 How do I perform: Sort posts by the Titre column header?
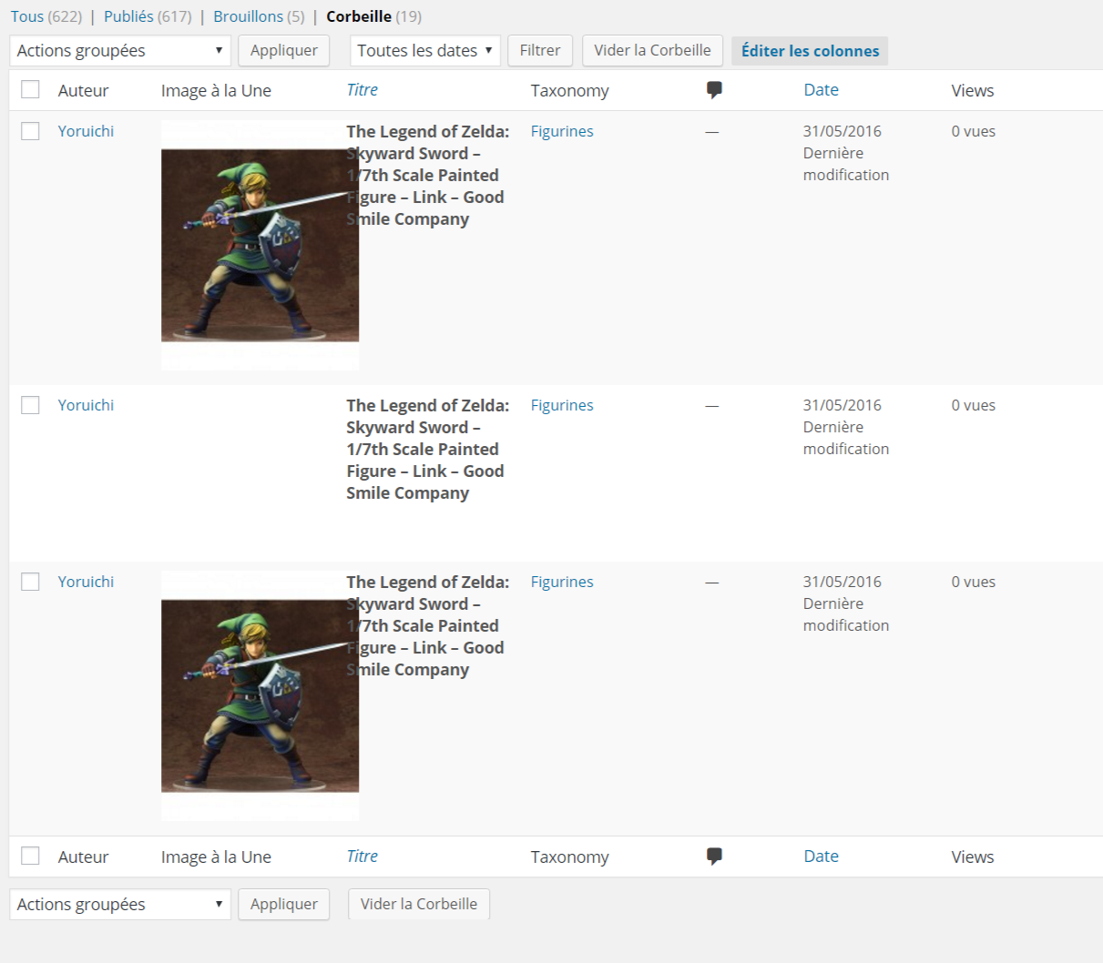pyautogui.click(x=362, y=90)
